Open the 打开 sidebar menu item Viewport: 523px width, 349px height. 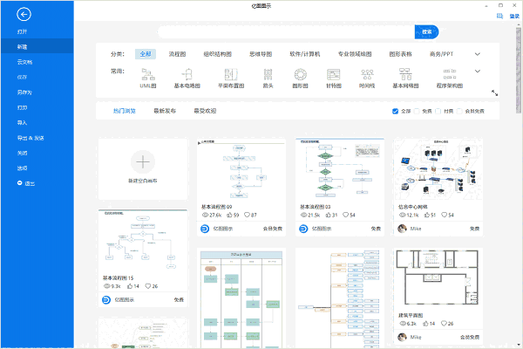[37, 31]
